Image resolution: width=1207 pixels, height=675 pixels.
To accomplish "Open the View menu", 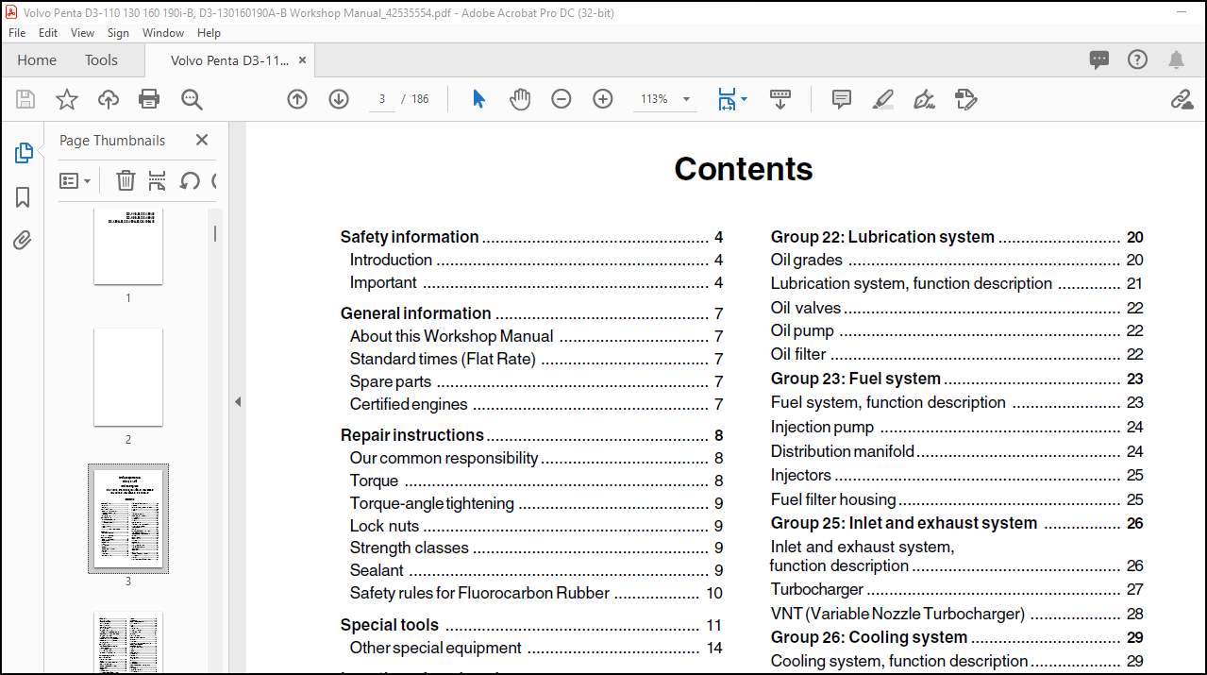I will tap(83, 32).
